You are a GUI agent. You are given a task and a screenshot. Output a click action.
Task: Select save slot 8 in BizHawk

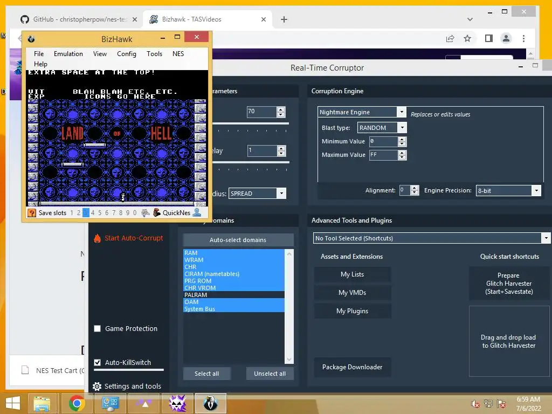coord(121,212)
